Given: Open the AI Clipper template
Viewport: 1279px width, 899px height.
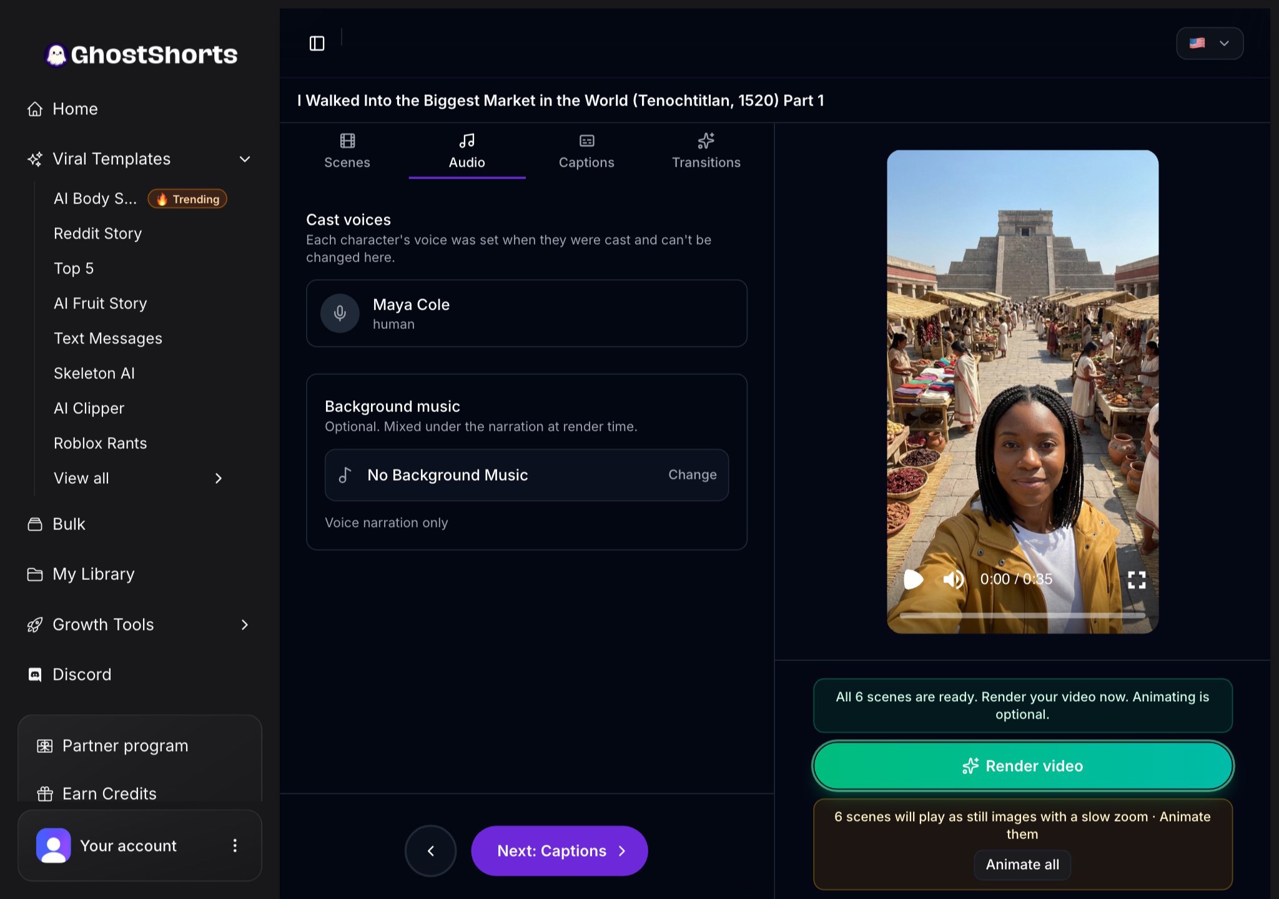Looking at the screenshot, I should click(89, 408).
